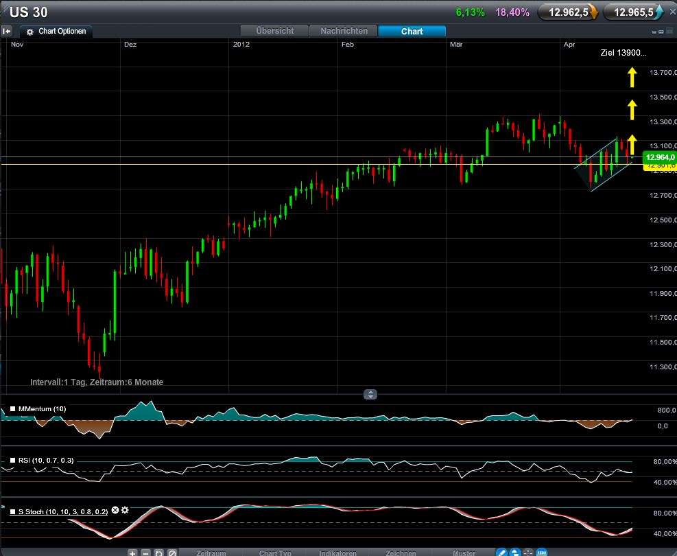Open the Zeitraum dropdown

(x=211, y=553)
